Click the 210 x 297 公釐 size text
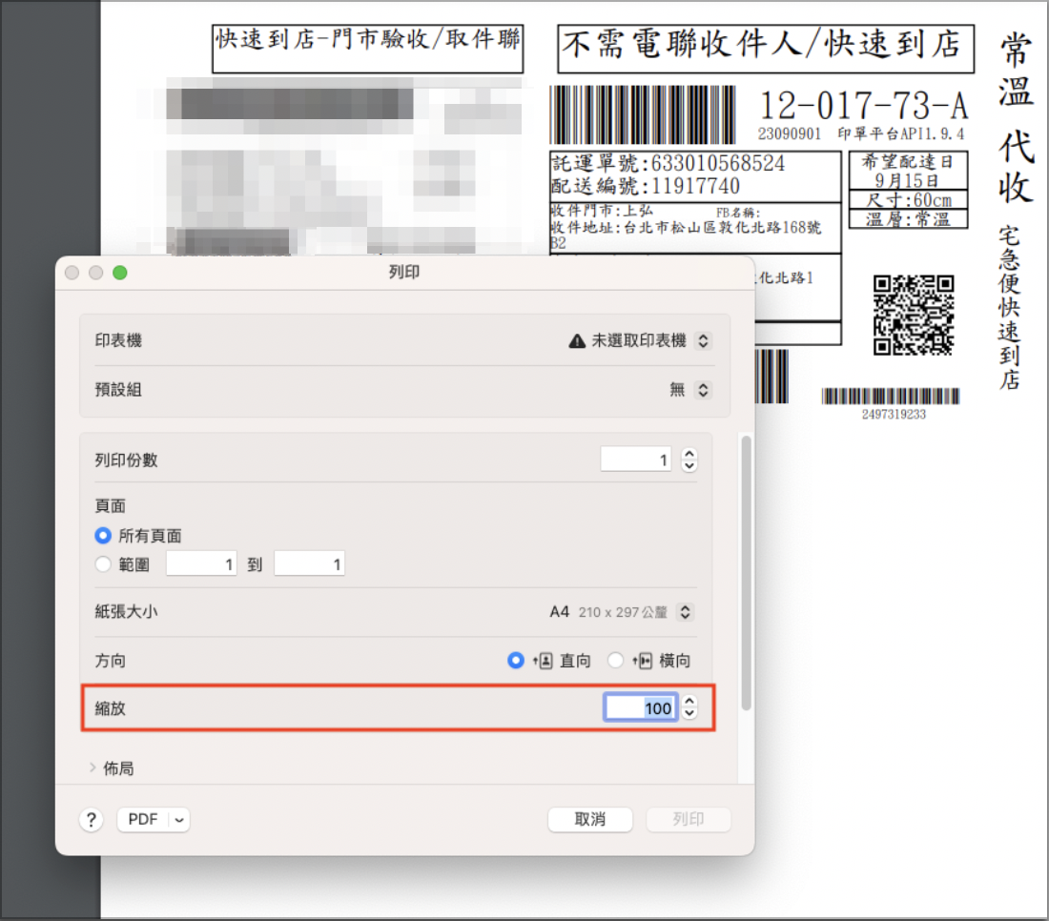Image resolution: width=1049 pixels, height=921 pixels. coord(623,612)
